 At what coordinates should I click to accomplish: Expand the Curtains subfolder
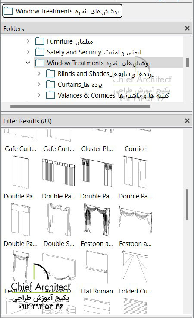(39, 85)
